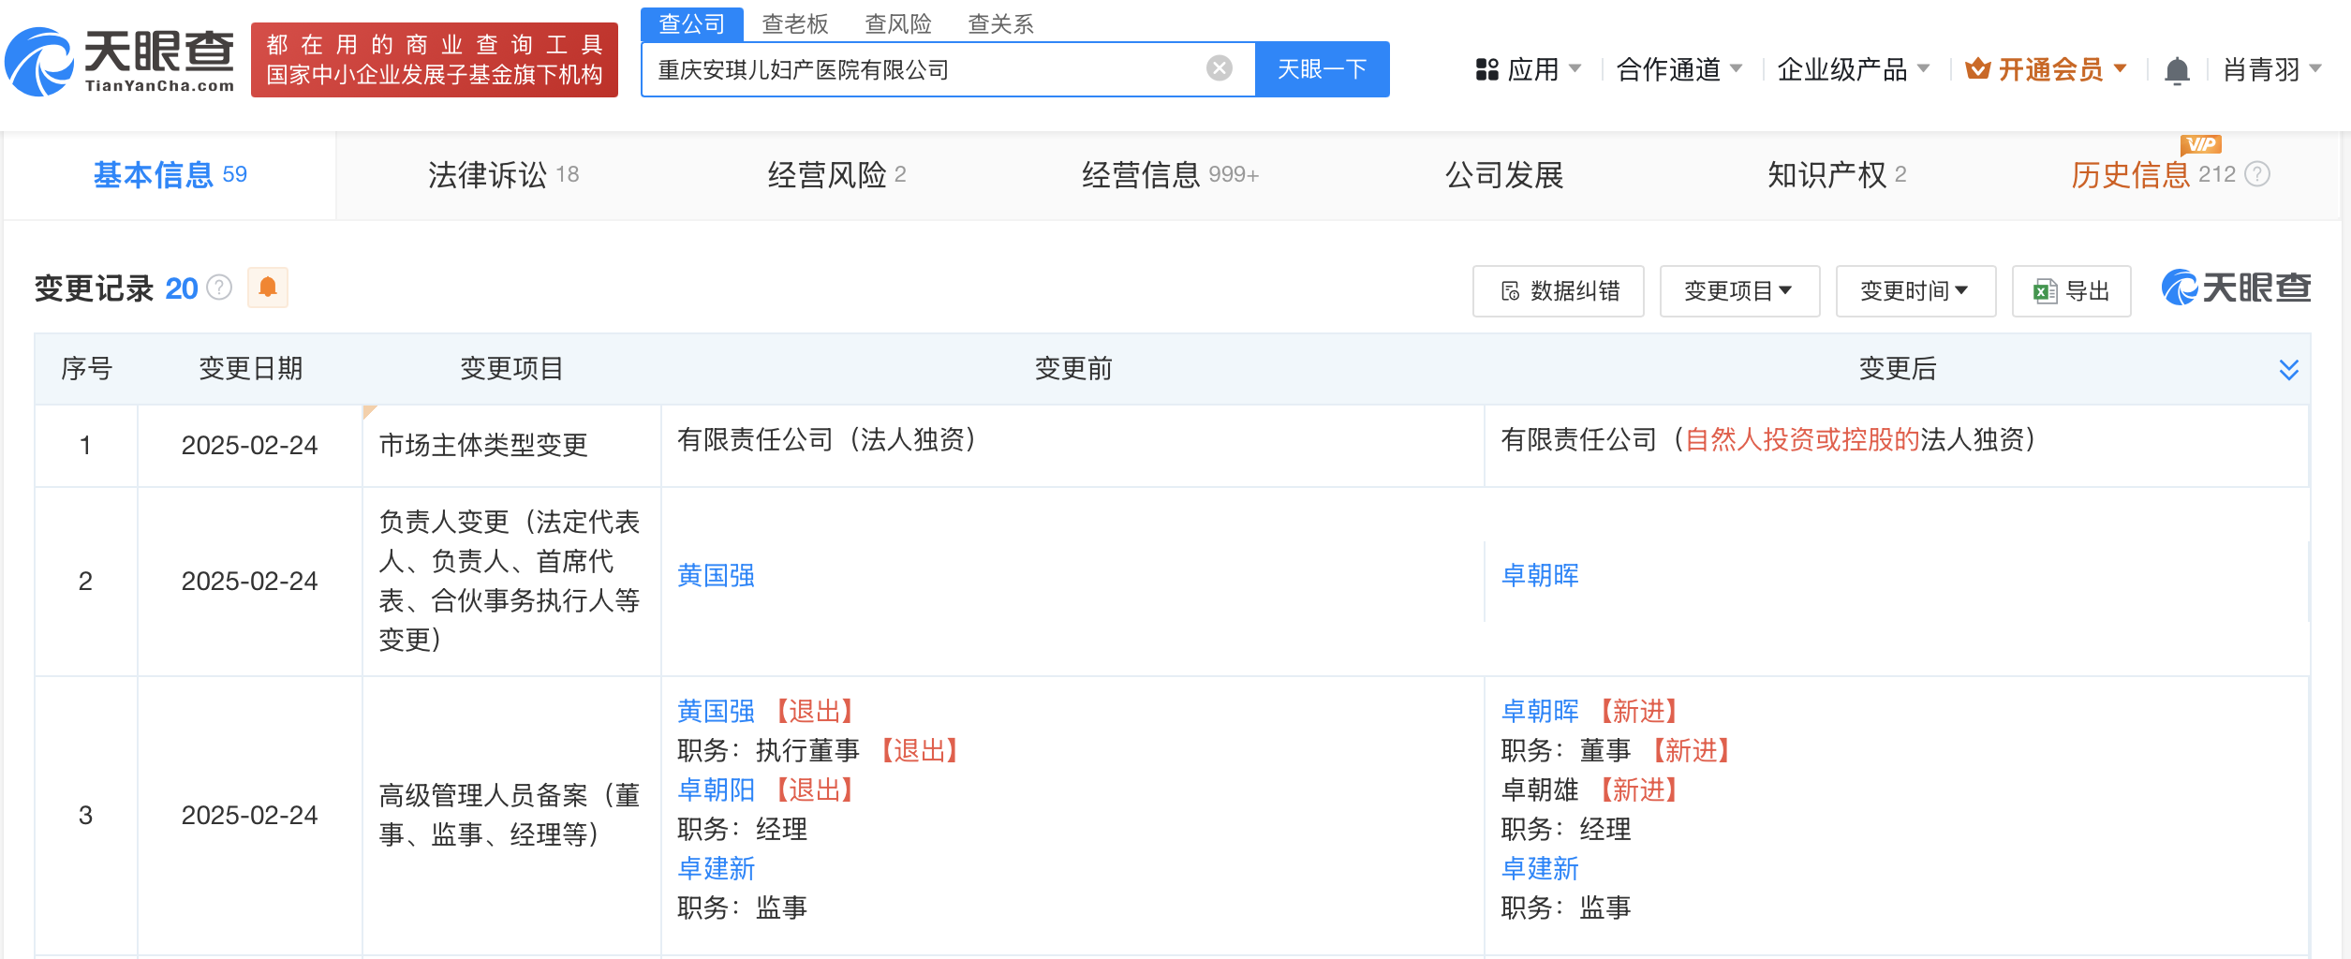Click the red slogan banner
2351x959 pixels.
(x=435, y=60)
